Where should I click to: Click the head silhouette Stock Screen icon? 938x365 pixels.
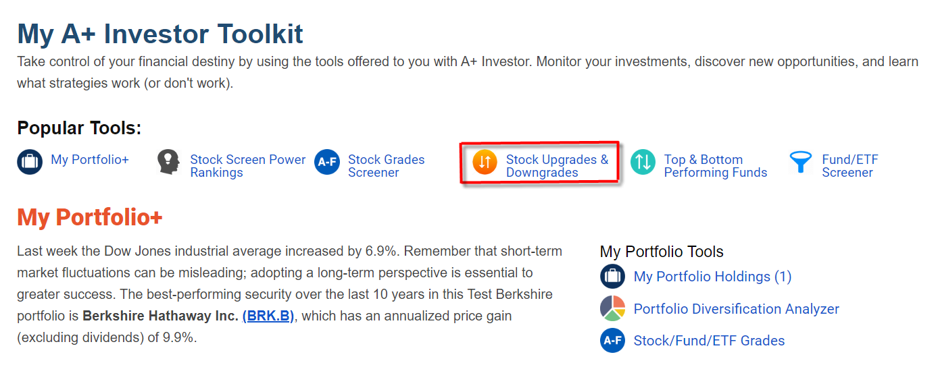[169, 162]
